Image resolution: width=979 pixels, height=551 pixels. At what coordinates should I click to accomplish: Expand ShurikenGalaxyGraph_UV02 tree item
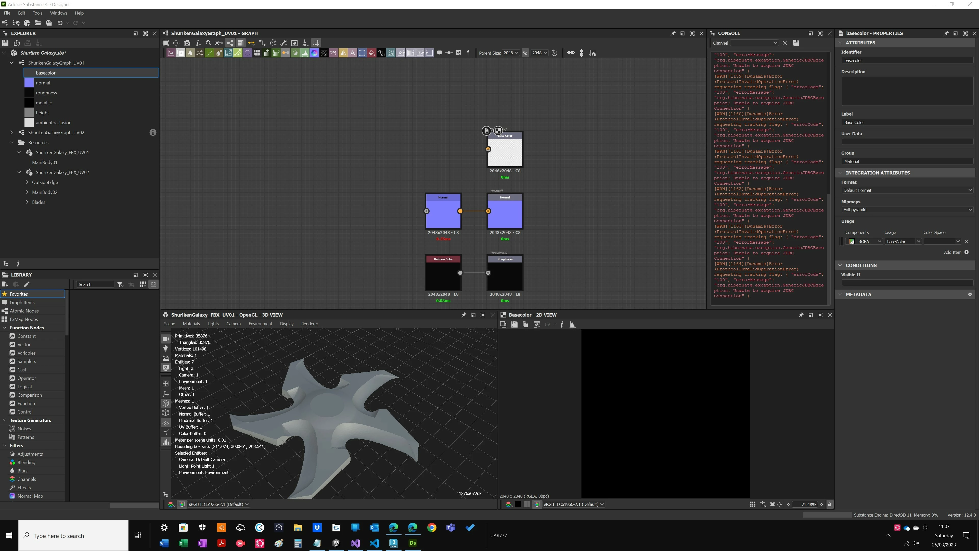tap(11, 132)
